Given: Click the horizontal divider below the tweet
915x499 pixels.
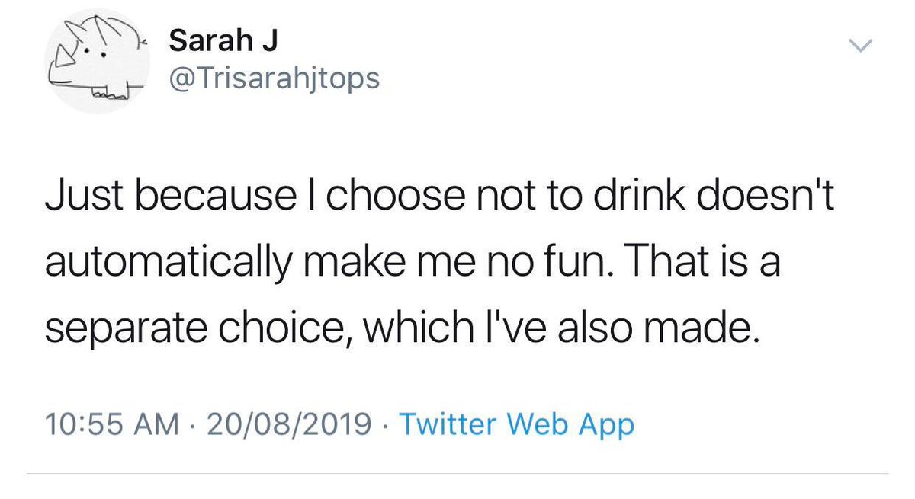Looking at the screenshot, I should pyautogui.click(x=457, y=476).
